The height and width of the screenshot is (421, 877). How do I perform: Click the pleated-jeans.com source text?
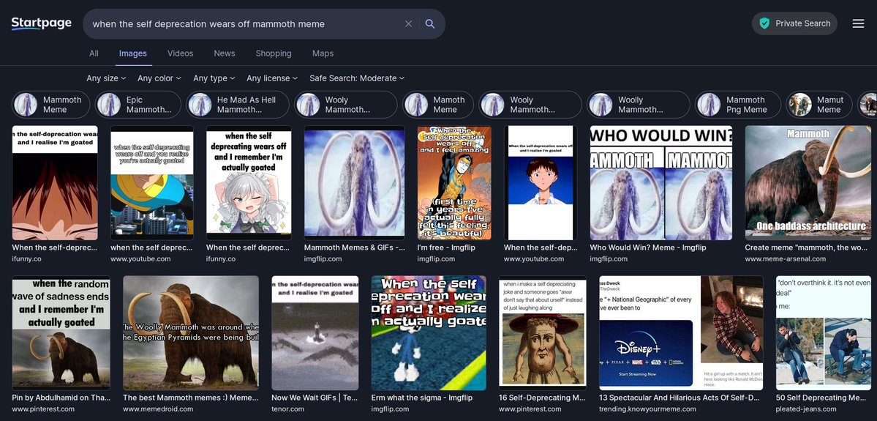(806, 409)
